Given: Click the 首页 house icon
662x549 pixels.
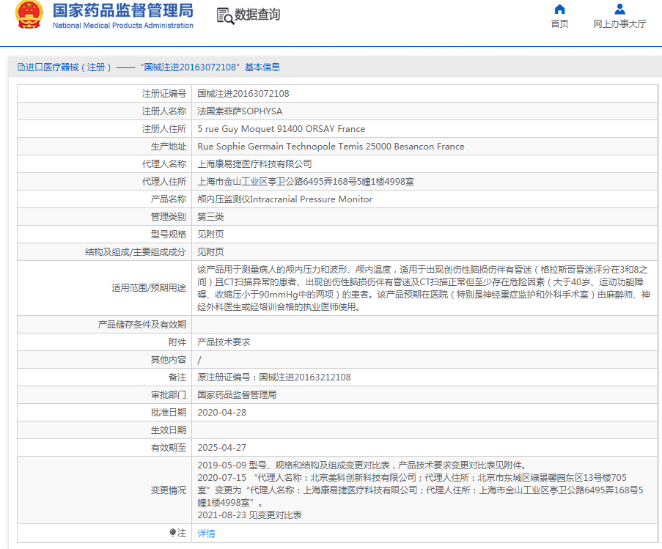Looking at the screenshot, I should click(559, 10).
